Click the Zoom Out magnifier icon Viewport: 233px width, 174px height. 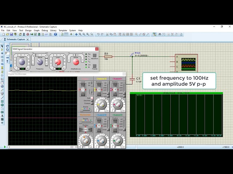[x=84, y=34]
